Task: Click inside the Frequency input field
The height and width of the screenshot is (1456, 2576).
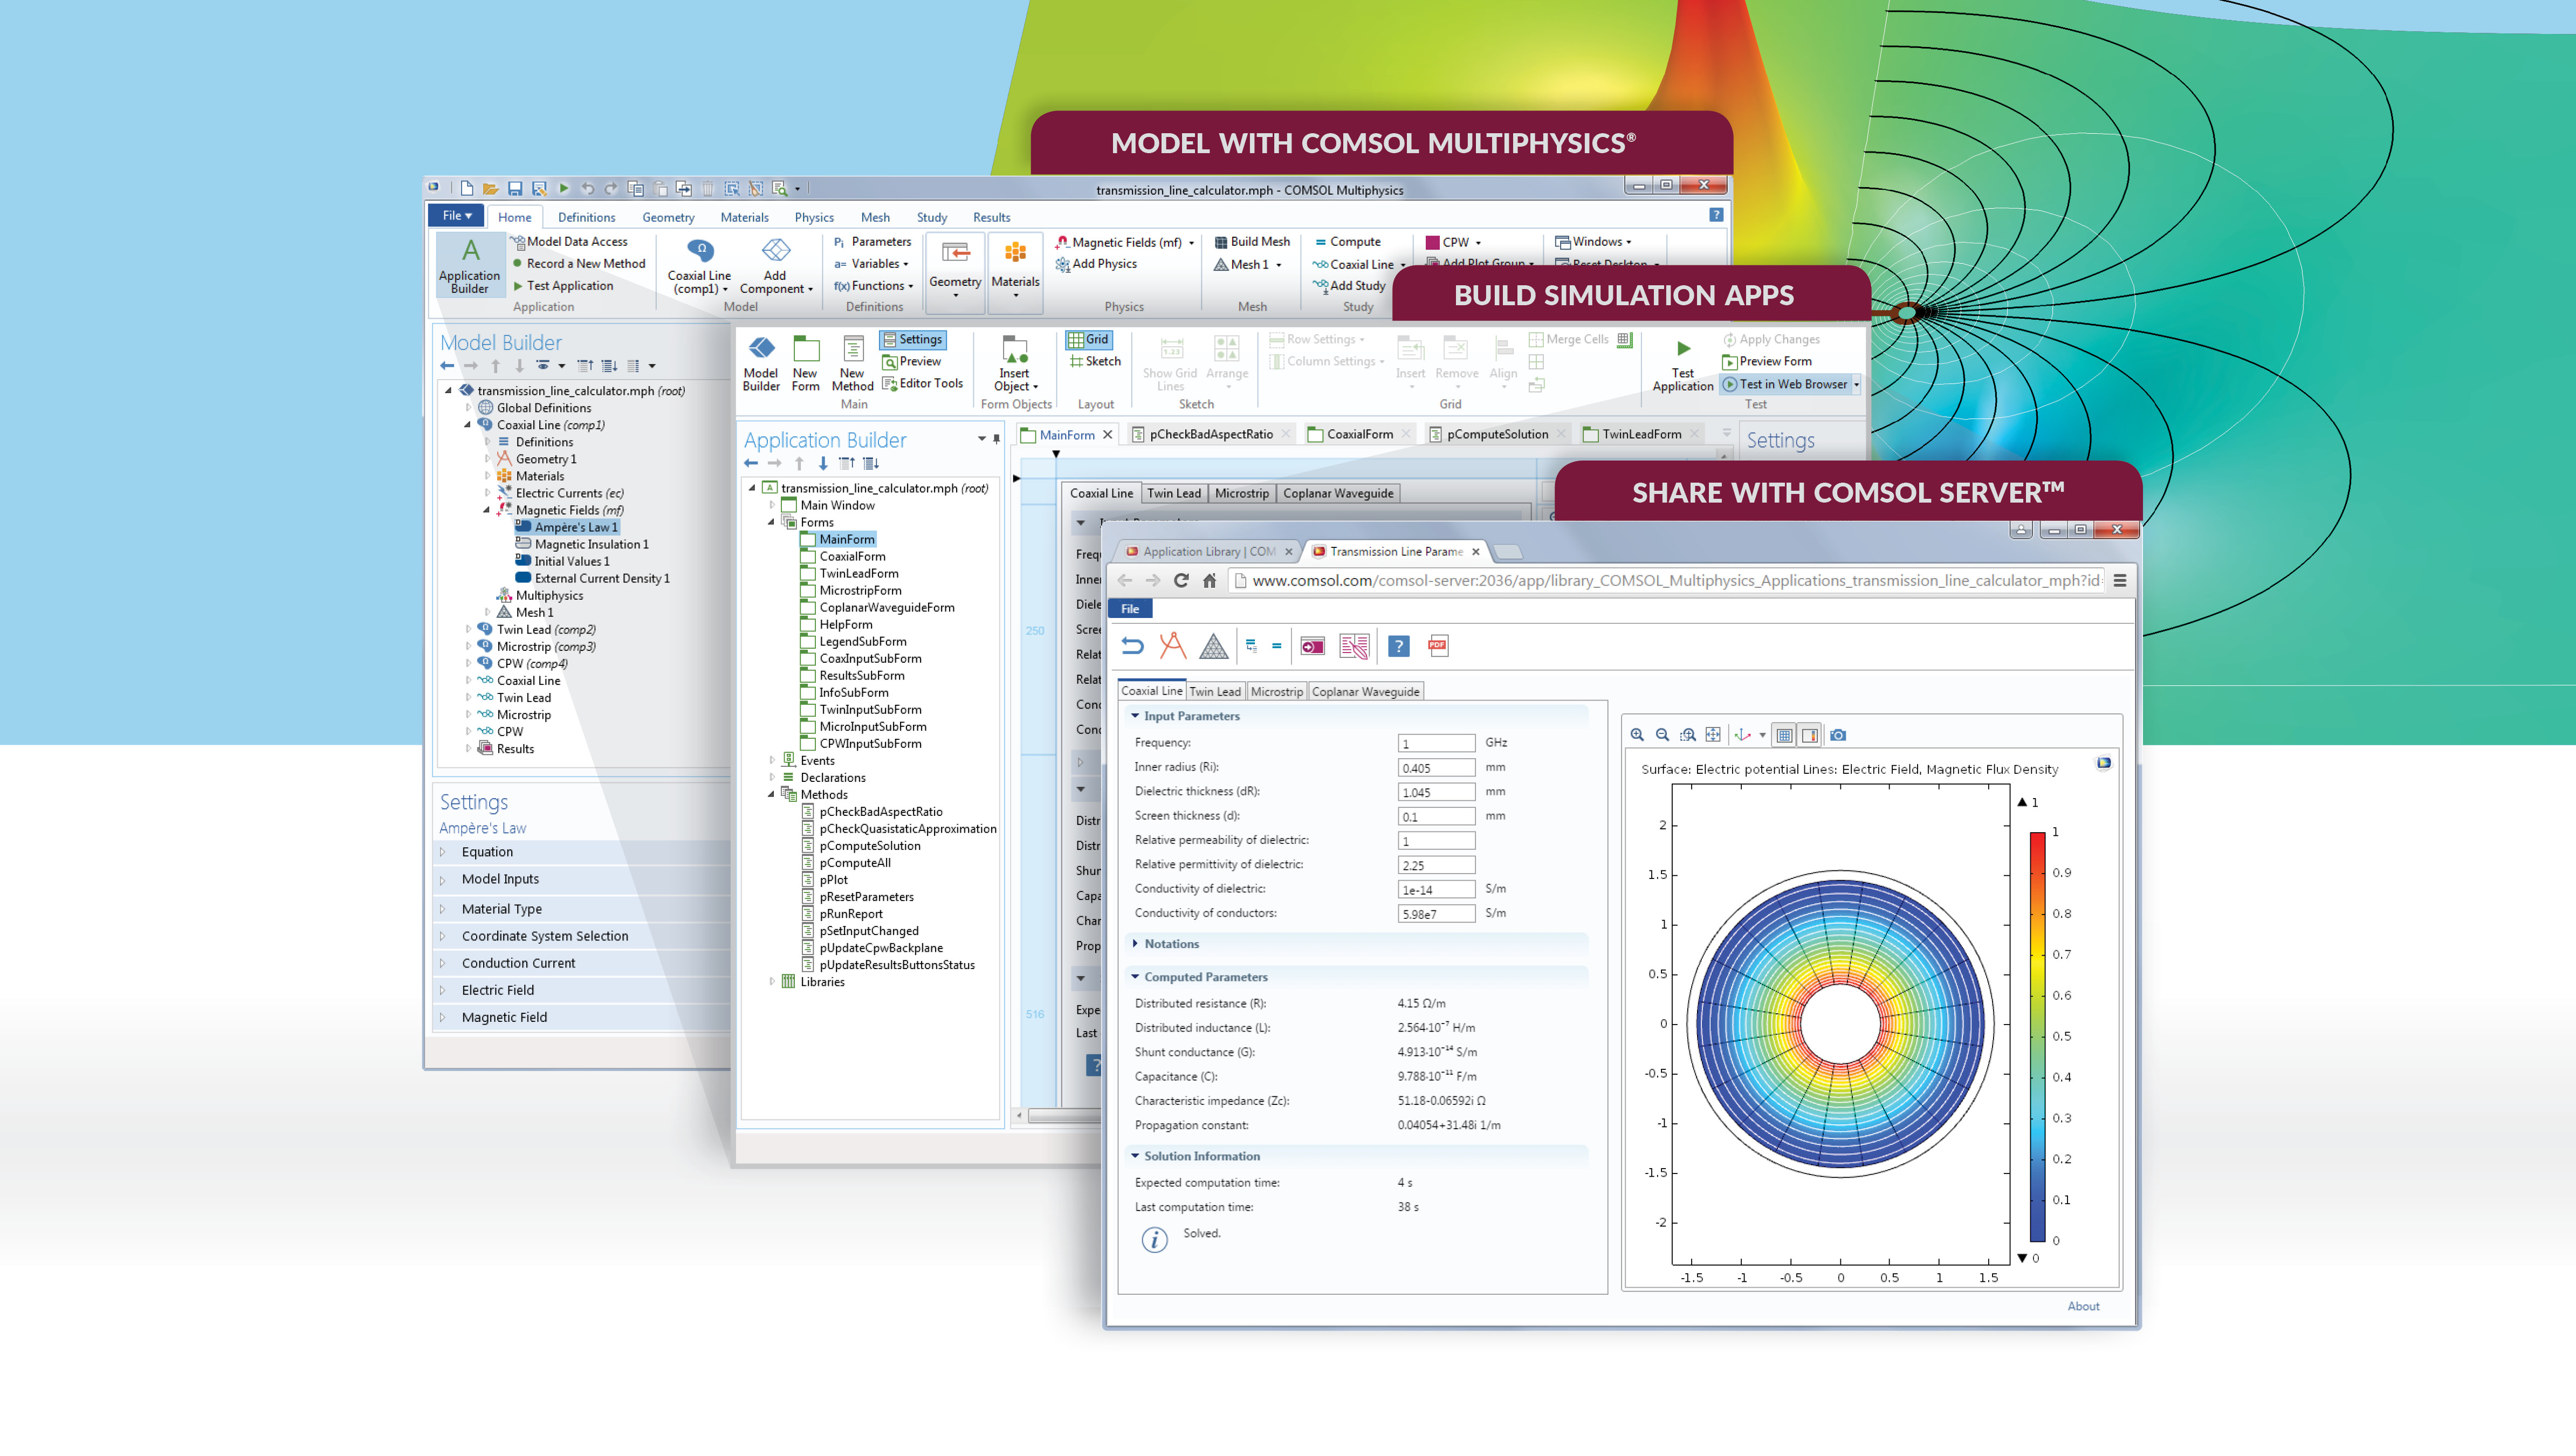Action: [1437, 742]
